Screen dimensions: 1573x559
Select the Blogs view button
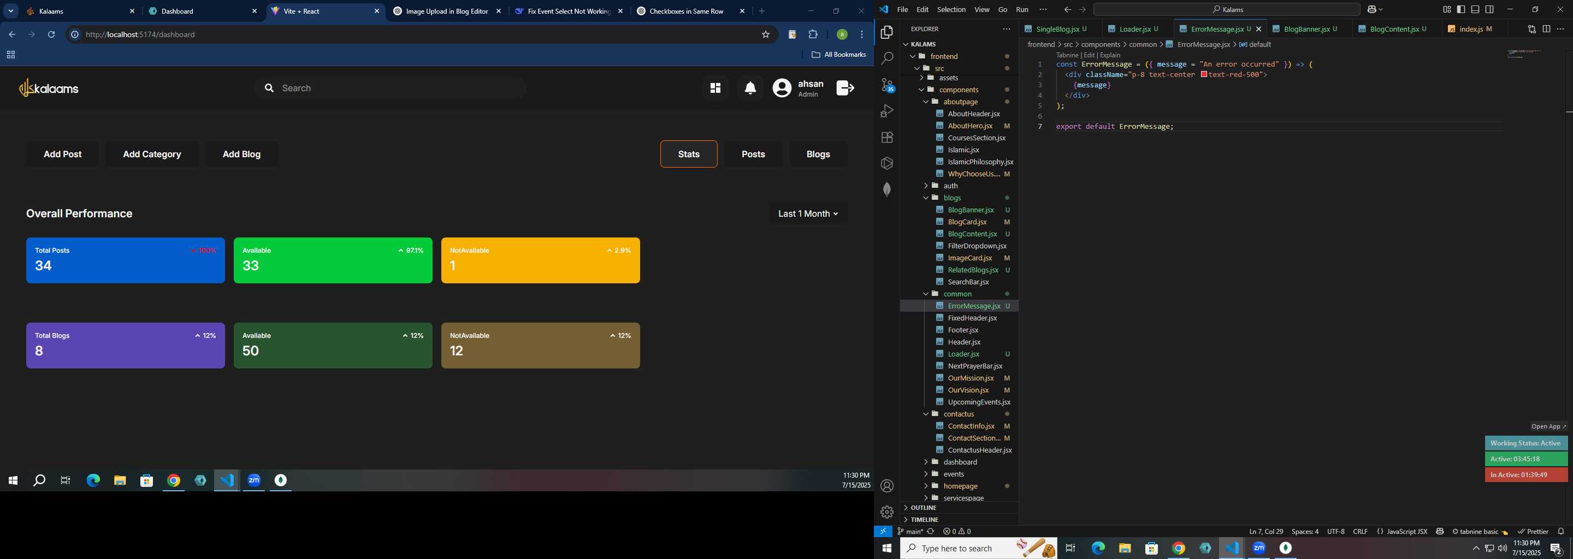818,154
